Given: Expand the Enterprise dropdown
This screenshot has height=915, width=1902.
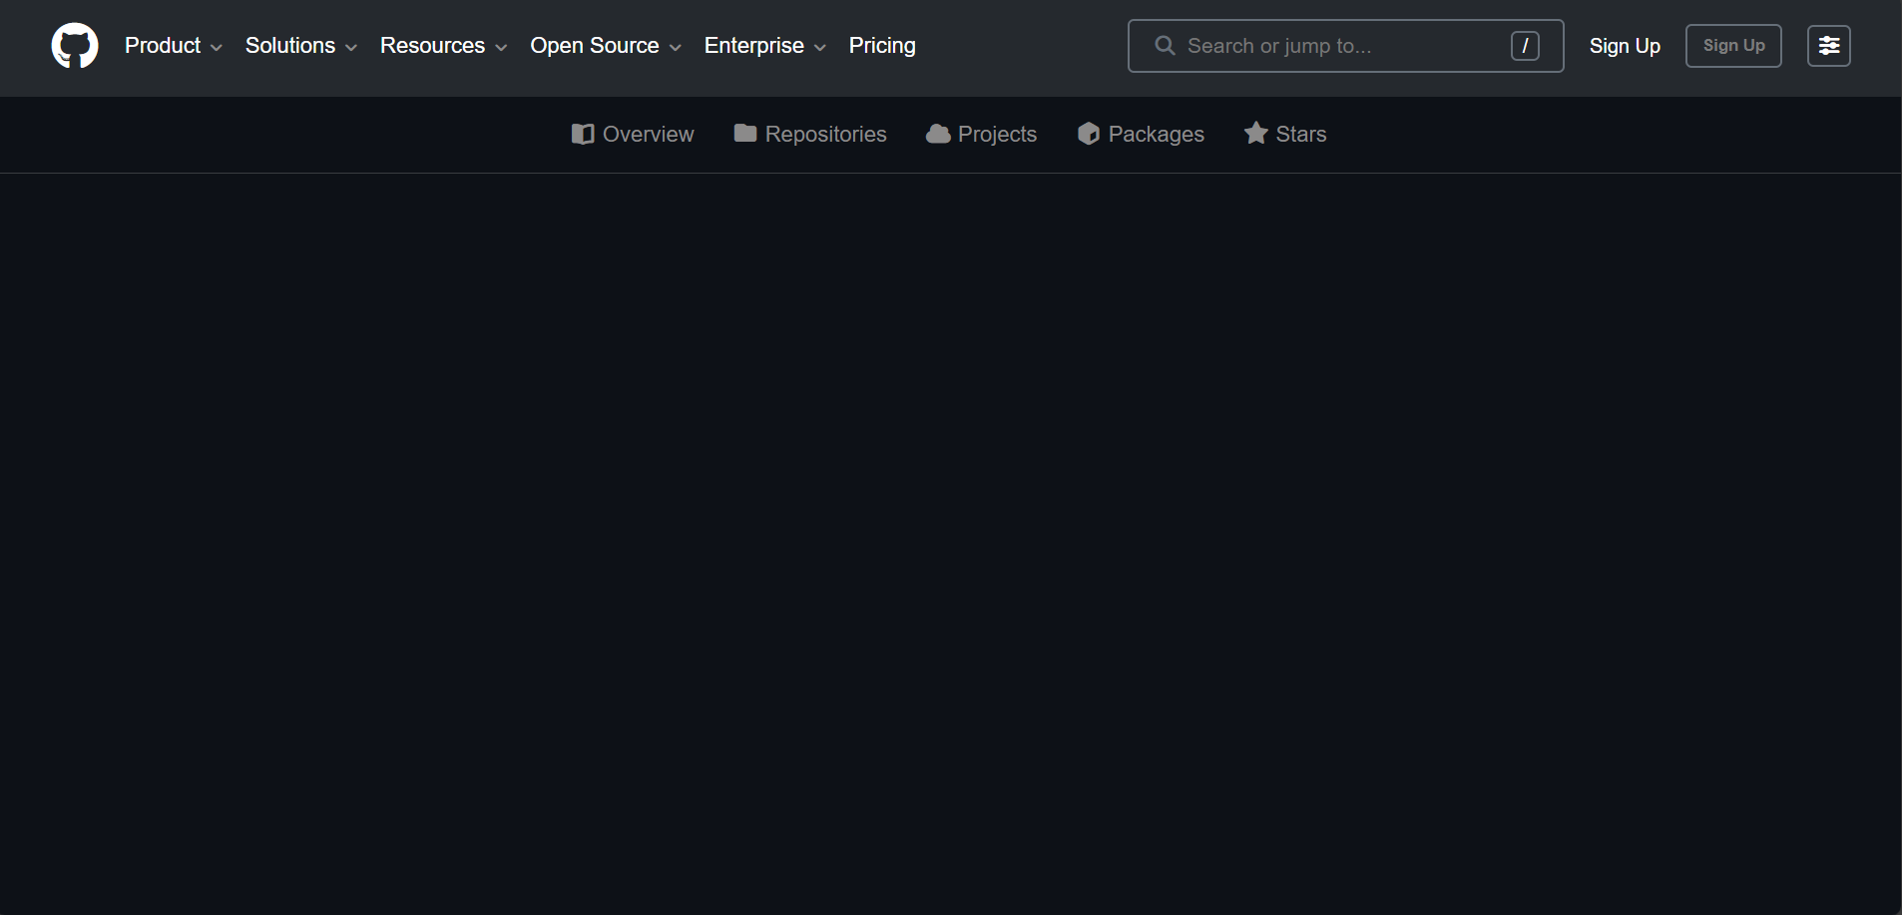Looking at the screenshot, I should (x=763, y=45).
